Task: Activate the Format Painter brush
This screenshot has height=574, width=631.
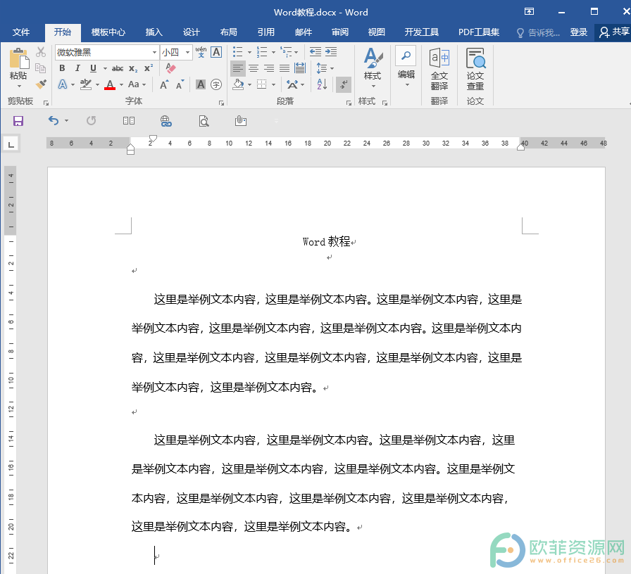Action: (x=41, y=84)
